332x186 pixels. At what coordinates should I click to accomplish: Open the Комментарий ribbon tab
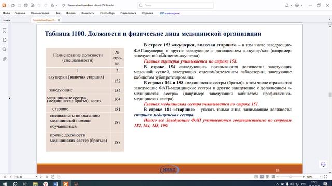(40, 13)
